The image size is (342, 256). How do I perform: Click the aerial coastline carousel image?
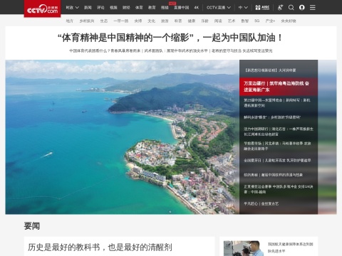point(123,137)
